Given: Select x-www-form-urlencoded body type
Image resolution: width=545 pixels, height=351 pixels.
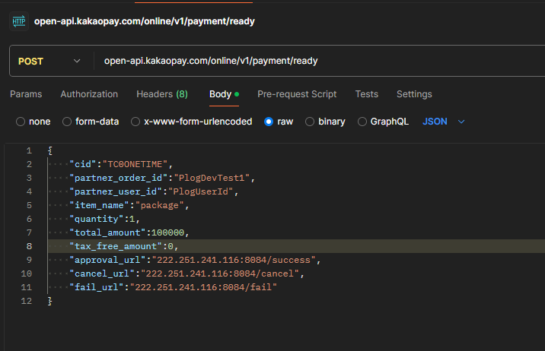Looking at the screenshot, I should pyautogui.click(x=135, y=122).
